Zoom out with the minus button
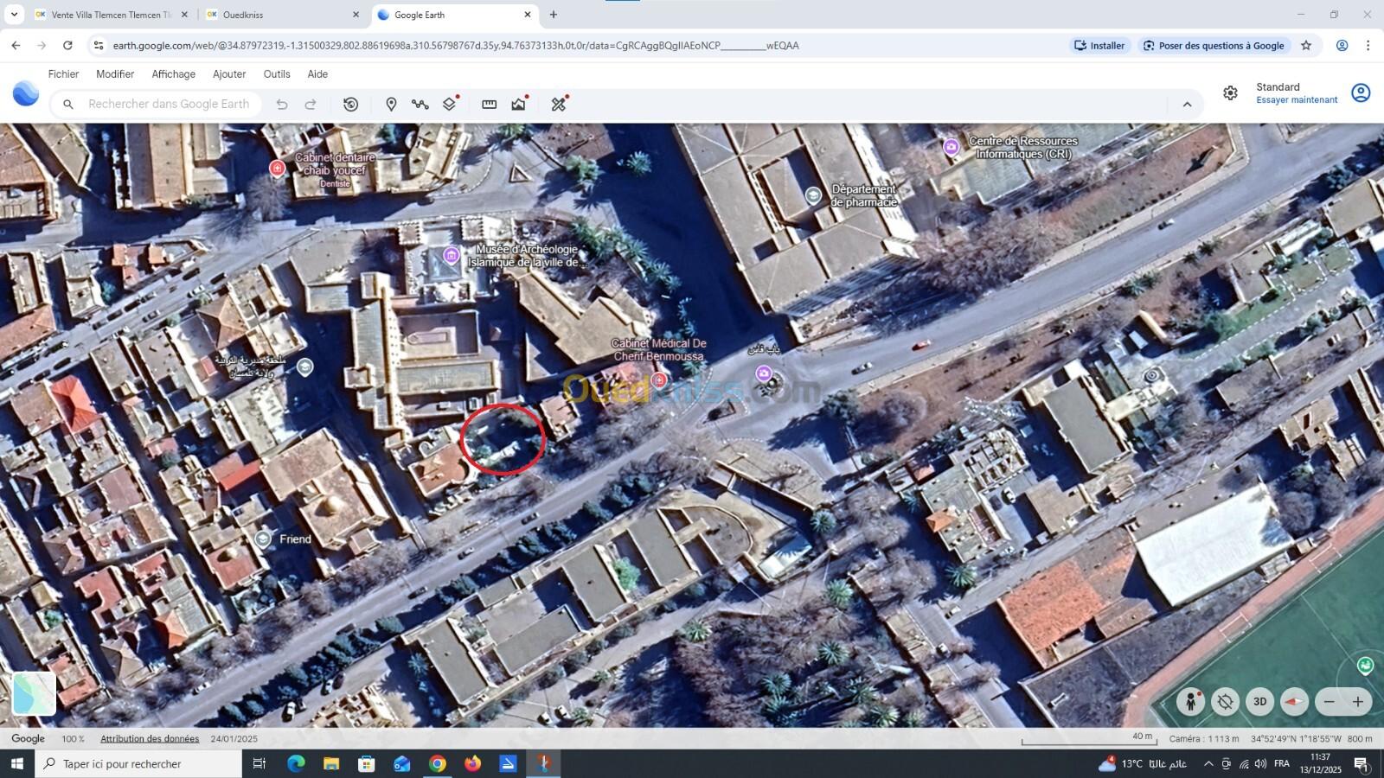The width and height of the screenshot is (1384, 778). (x=1330, y=701)
